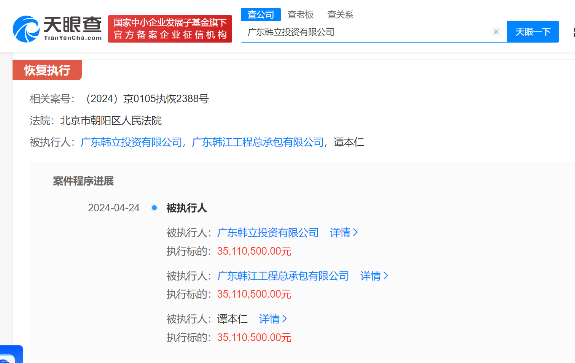
Task: Click the red 恢复执行 badge
Action: (x=47, y=70)
